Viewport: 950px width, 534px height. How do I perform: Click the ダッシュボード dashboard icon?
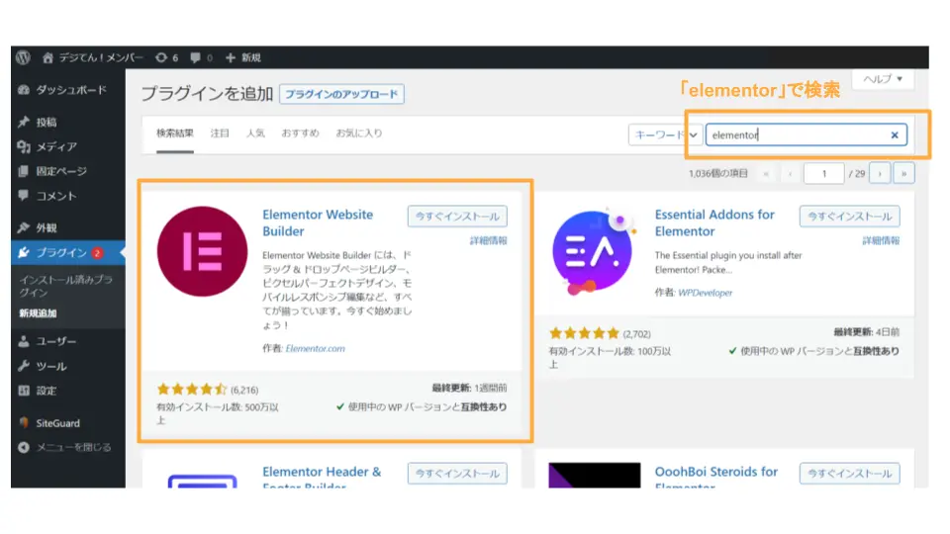[24, 90]
